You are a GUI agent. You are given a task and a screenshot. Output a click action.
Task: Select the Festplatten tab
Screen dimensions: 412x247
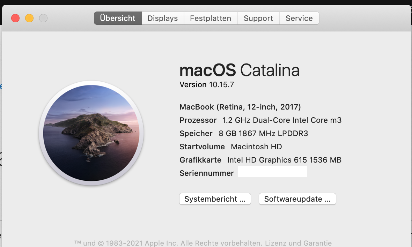point(211,18)
